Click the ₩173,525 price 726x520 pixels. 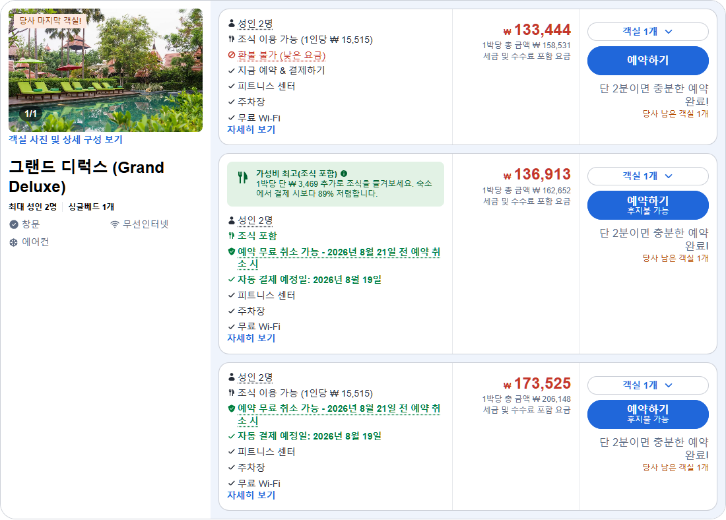click(x=537, y=384)
